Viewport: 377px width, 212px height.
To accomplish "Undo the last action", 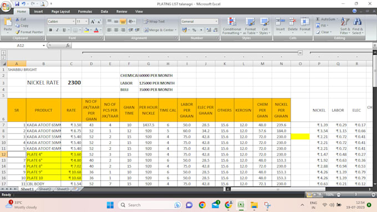I will tap(23, 4).
